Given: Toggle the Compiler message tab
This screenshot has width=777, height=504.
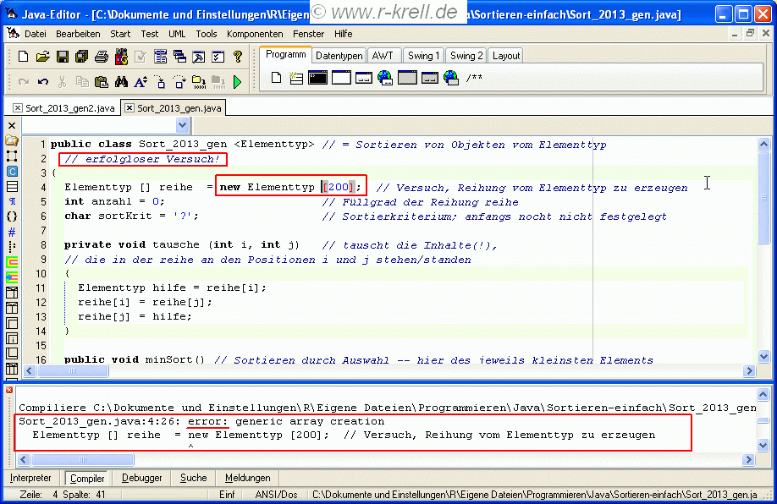Looking at the screenshot, I should (87, 478).
